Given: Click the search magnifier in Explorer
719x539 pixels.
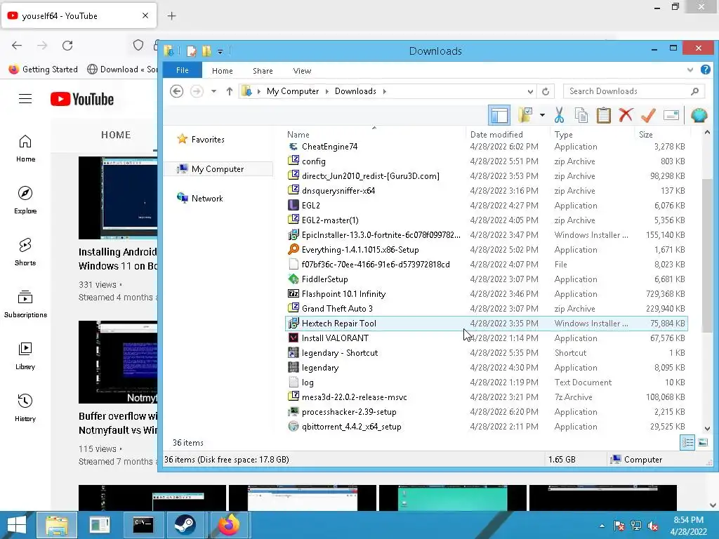Looking at the screenshot, I should (694, 91).
